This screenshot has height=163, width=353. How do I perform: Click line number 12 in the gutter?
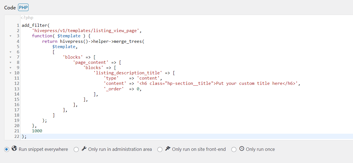[x=17, y=83]
